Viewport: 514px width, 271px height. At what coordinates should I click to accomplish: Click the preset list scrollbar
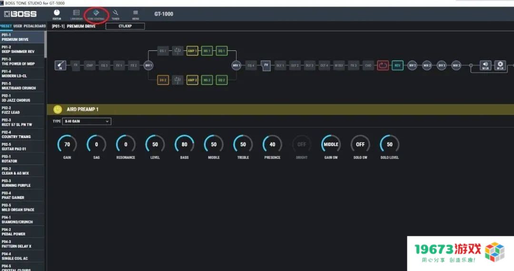(45, 45)
